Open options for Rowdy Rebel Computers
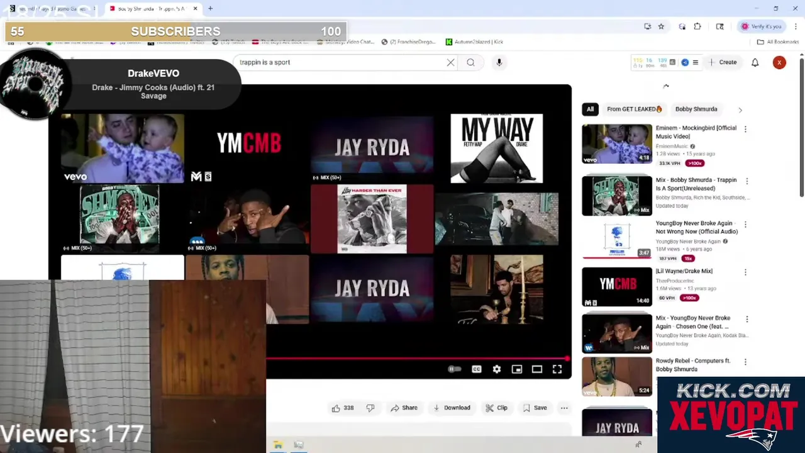The width and height of the screenshot is (805, 453). point(745,362)
